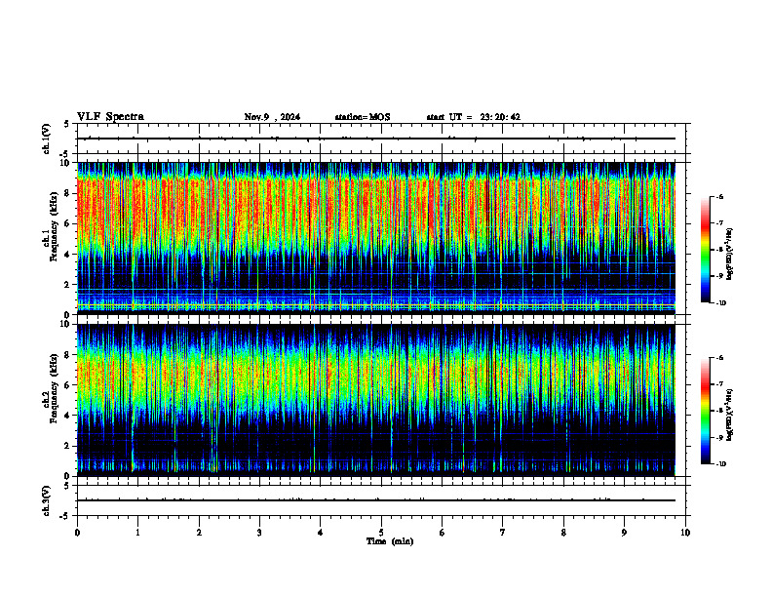This screenshot has width=772, height=597.
Task: Click the "Time (min)" axis label
Action: [390, 541]
